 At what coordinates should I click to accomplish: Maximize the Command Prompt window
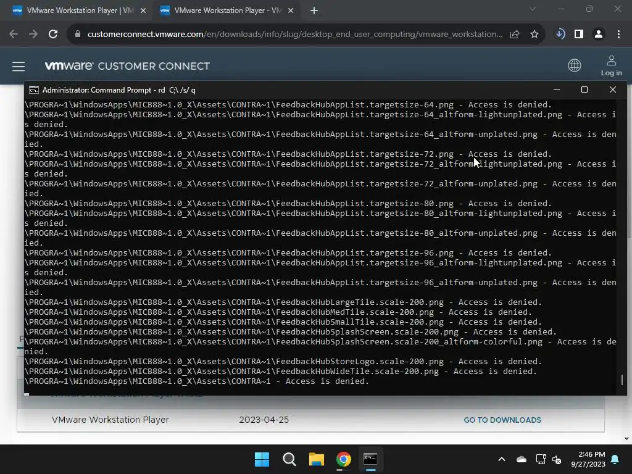584,89
